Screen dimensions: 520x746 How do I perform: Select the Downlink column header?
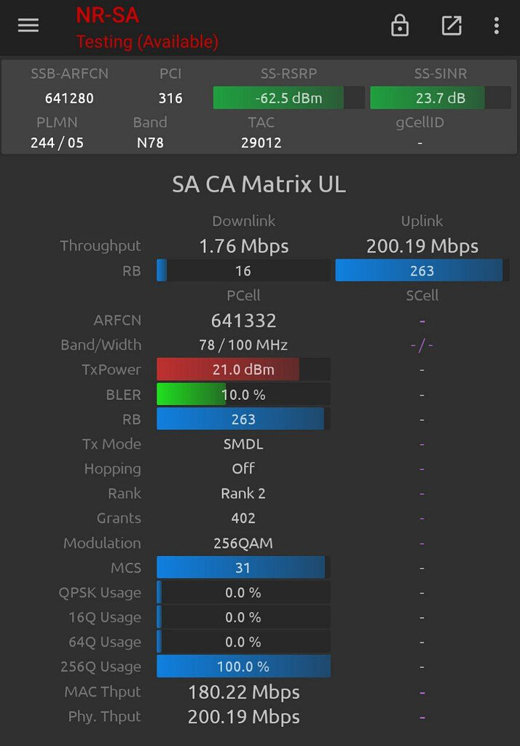coord(243,221)
